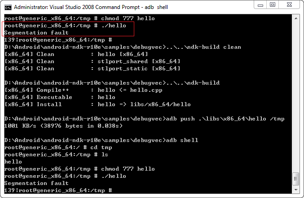Image resolution: width=304 pixels, height=198 pixels.
Task: Click the scrollbar down arrow
Action: click(296, 190)
